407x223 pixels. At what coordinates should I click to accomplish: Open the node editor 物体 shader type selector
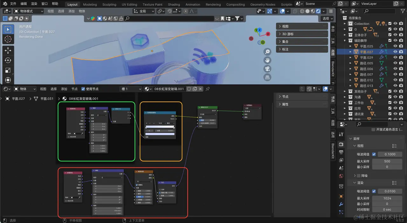24,89
